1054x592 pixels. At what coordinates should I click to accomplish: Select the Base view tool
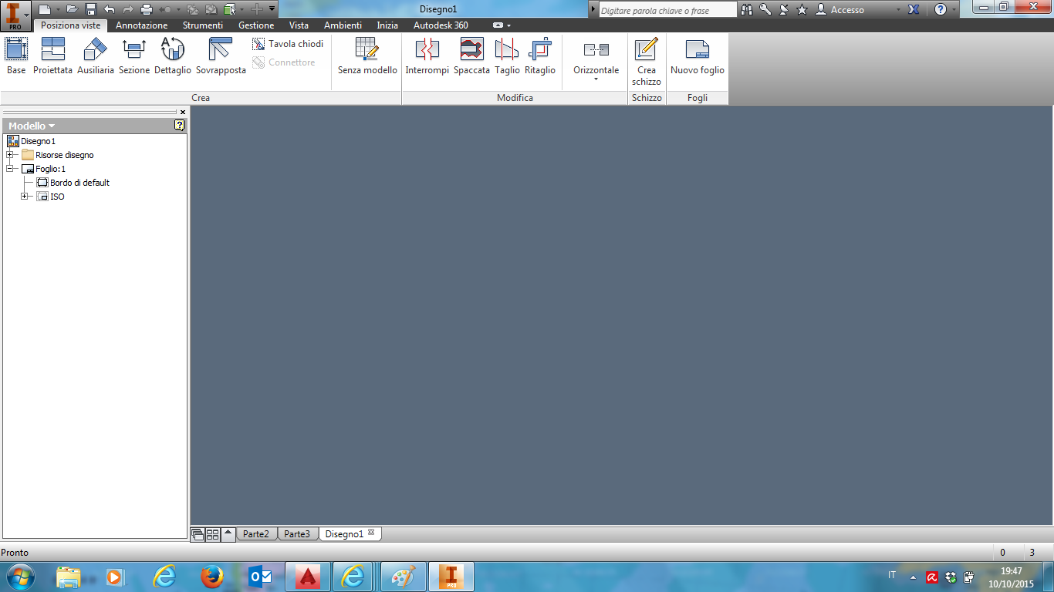coord(15,54)
